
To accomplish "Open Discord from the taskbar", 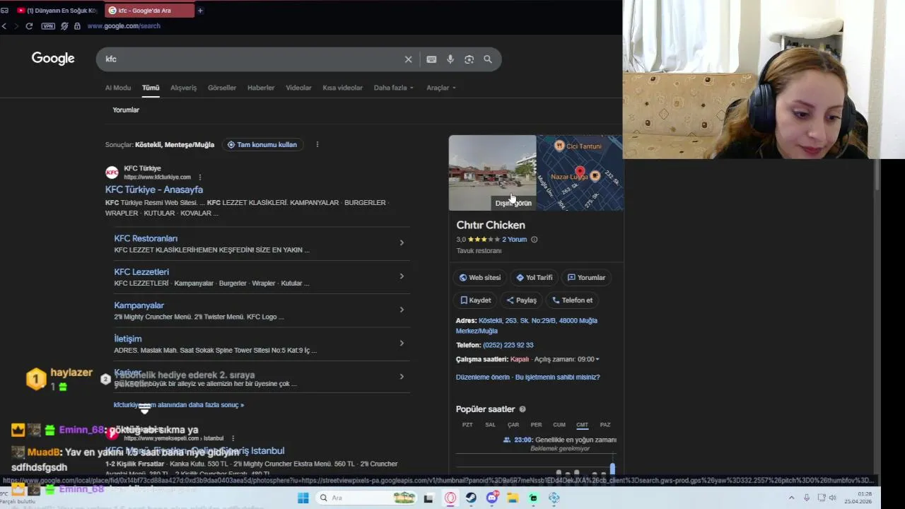I will click(492, 498).
